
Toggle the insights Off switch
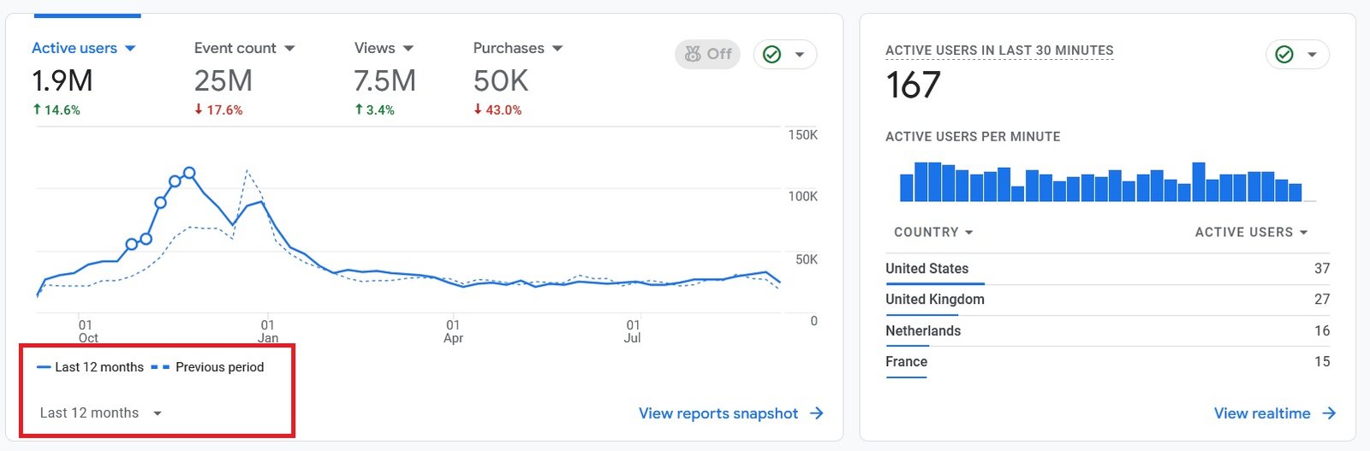tap(707, 54)
